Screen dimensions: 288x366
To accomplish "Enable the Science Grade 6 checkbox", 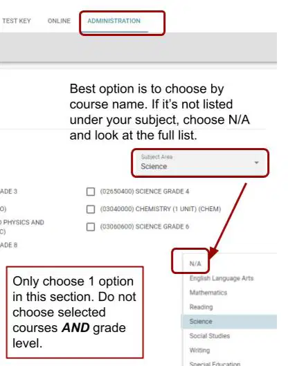I will click(91, 227).
